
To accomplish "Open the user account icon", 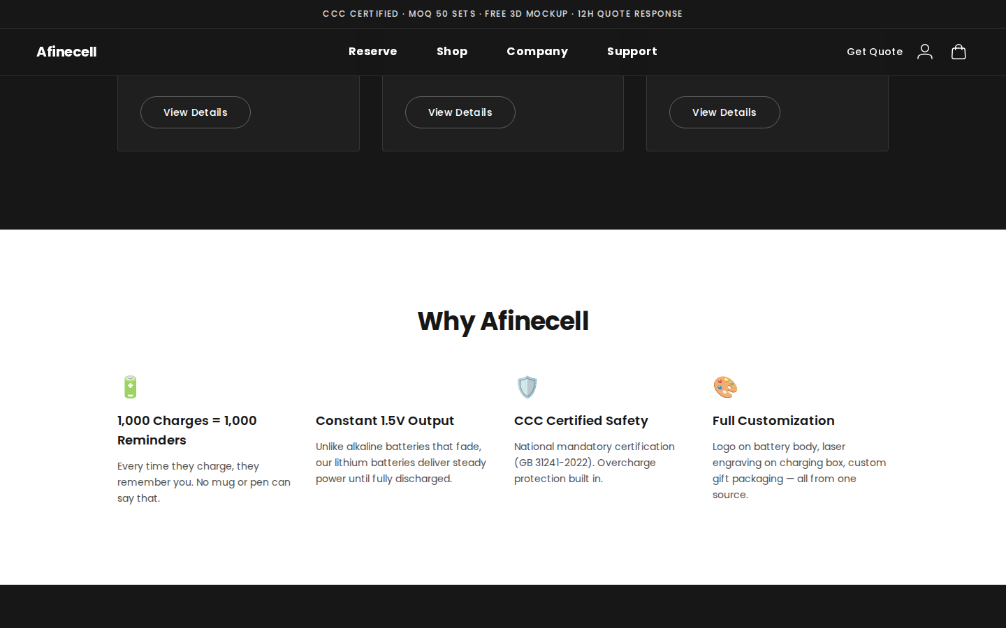I will 925,52.
